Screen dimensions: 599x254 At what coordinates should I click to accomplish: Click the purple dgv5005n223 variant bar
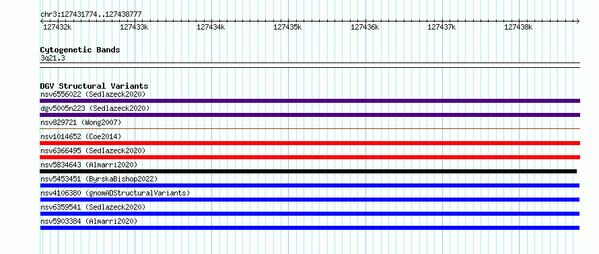[x=310, y=115]
